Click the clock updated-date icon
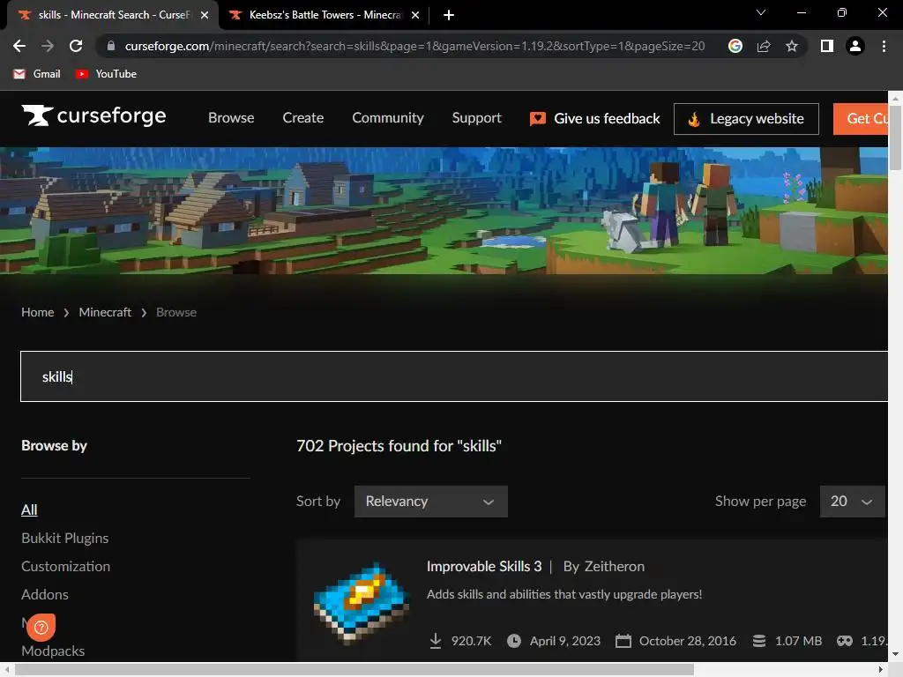 pos(514,641)
